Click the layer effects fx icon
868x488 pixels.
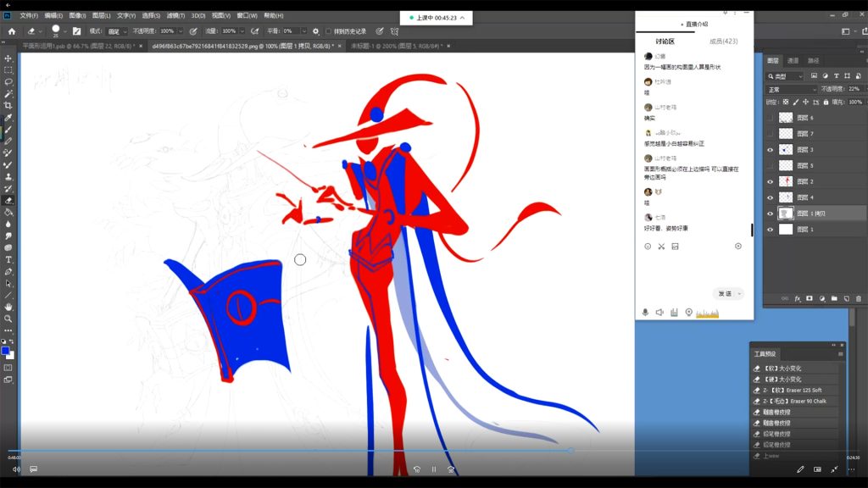pyautogui.click(x=797, y=298)
